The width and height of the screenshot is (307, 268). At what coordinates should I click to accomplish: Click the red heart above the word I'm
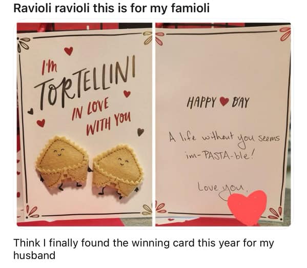pyautogui.click(x=69, y=51)
